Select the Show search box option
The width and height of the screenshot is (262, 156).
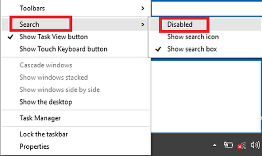click(x=205, y=49)
